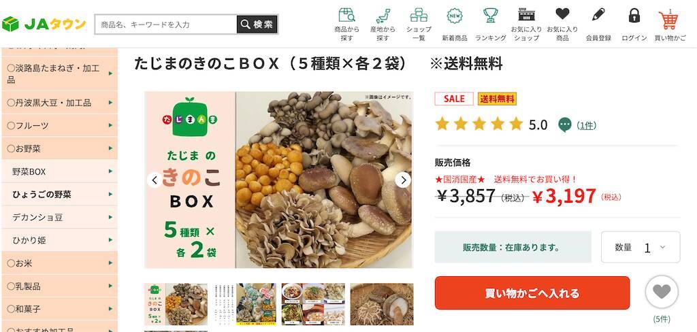This screenshot has width=697, height=332.
Task: Open the 数量 quantity dropdown
Action: coord(641,247)
